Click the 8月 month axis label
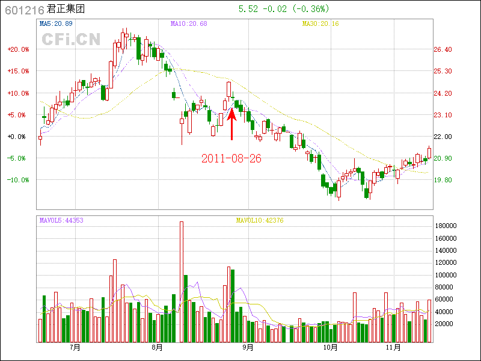This screenshot has height=361, width=481. [158, 348]
